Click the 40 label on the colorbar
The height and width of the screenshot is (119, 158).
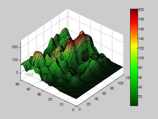pos(140,87)
